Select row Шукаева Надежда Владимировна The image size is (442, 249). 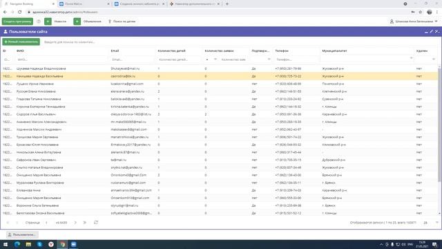220,68
